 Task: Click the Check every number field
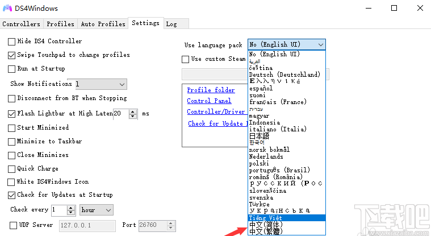click(x=63, y=210)
